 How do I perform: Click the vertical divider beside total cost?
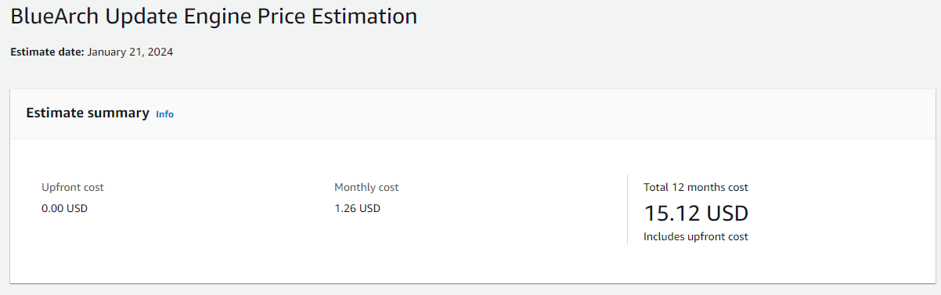(x=627, y=210)
